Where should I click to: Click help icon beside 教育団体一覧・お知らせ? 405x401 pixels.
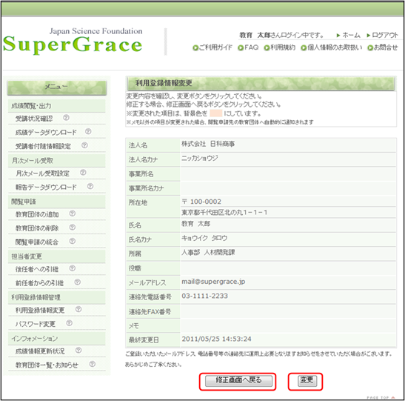click(x=93, y=364)
